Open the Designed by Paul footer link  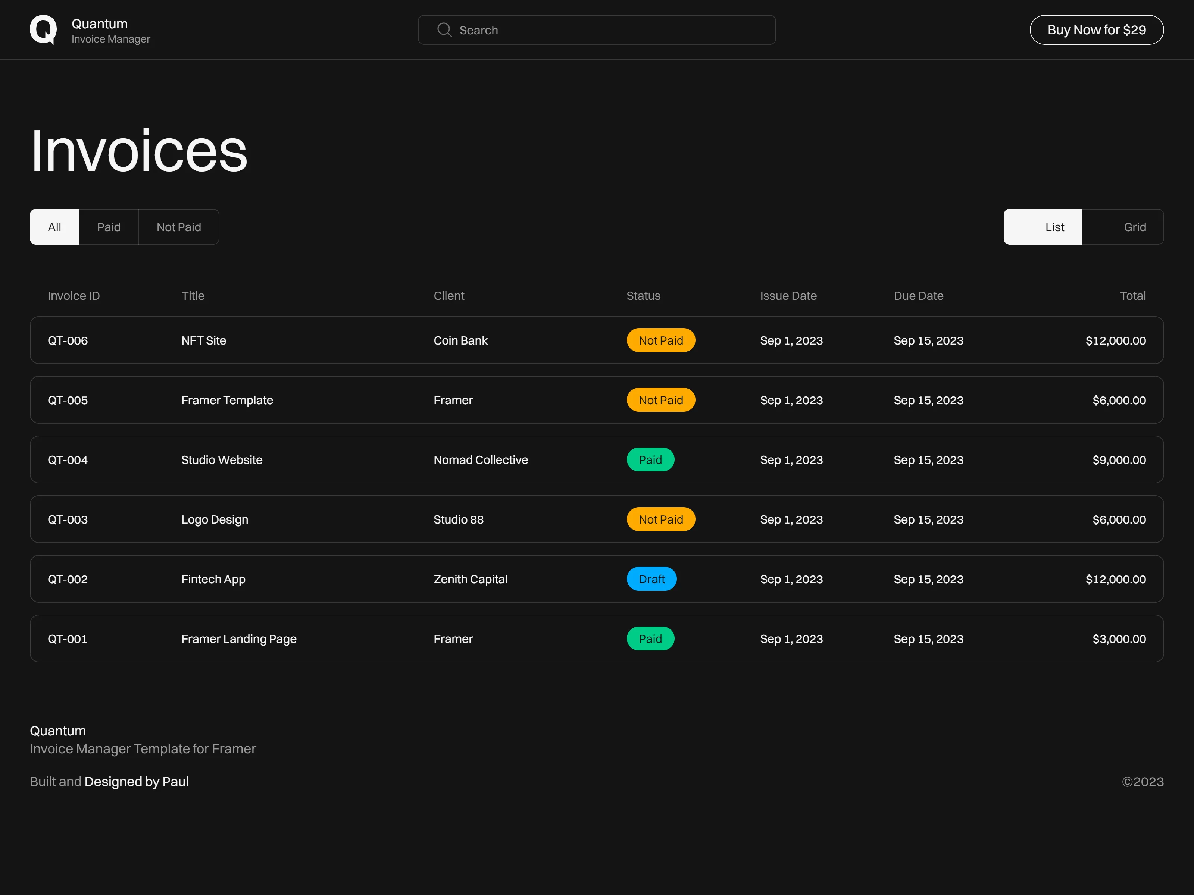(137, 782)
